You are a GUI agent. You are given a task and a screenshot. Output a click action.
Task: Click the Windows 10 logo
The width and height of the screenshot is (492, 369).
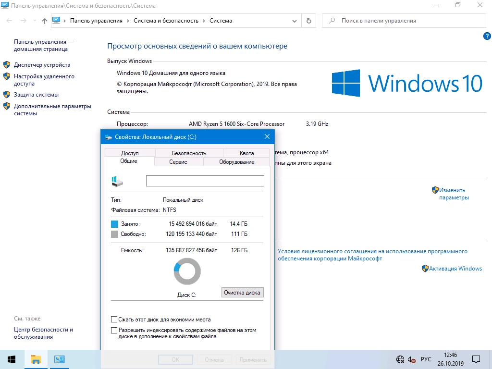pos(407,83)
